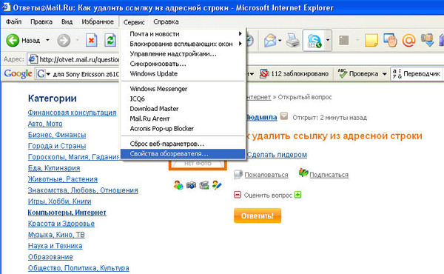Open the Файл menu

(x=13, y=21)
